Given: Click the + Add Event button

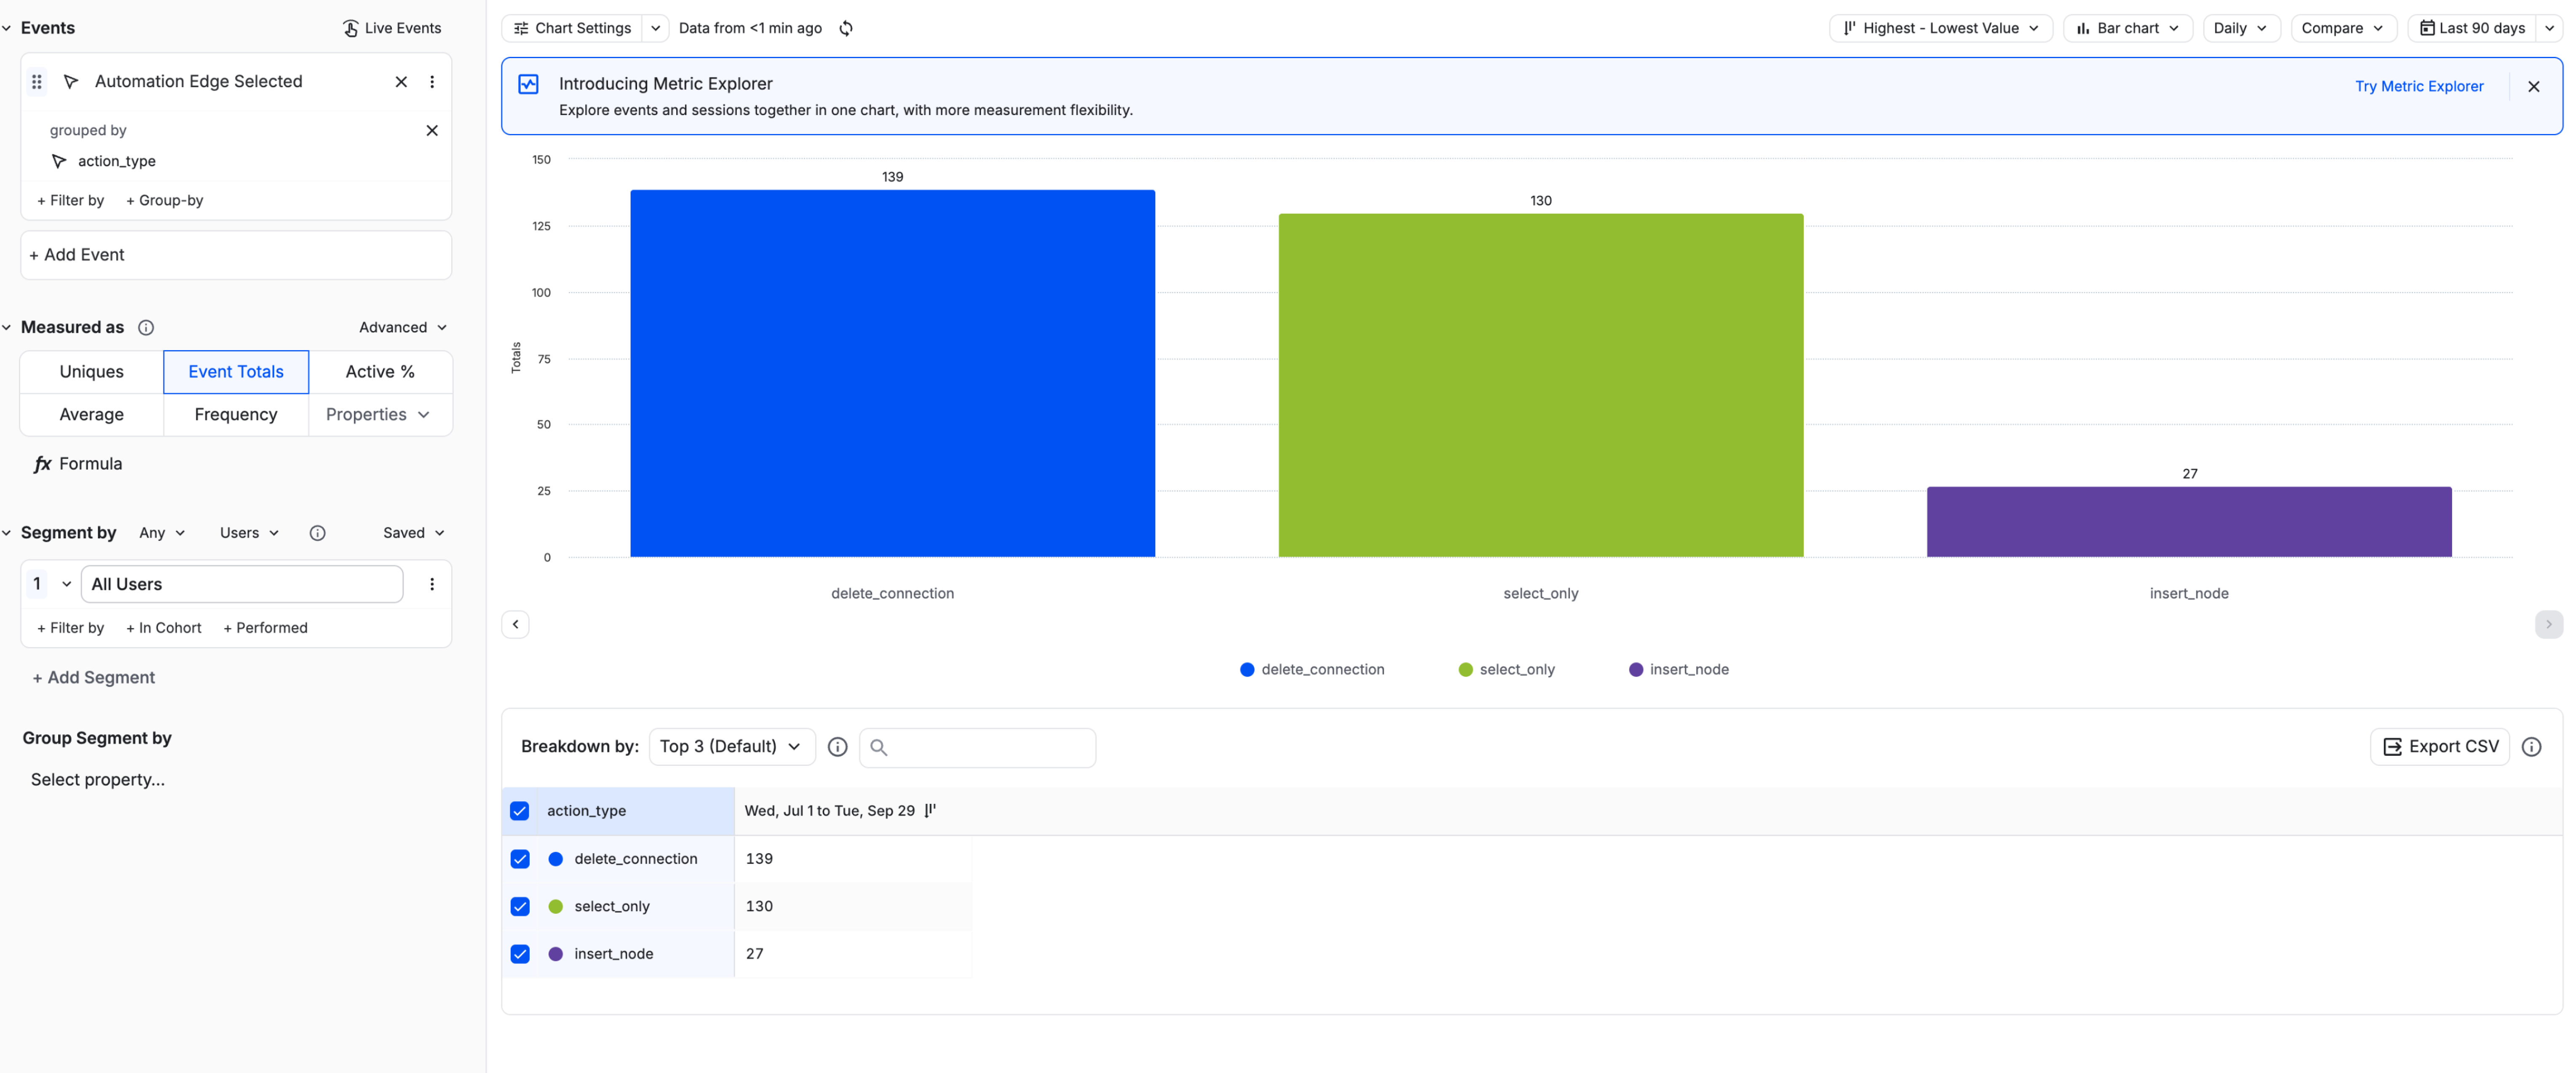Looking at the screenshot, I should pos(236,255).
